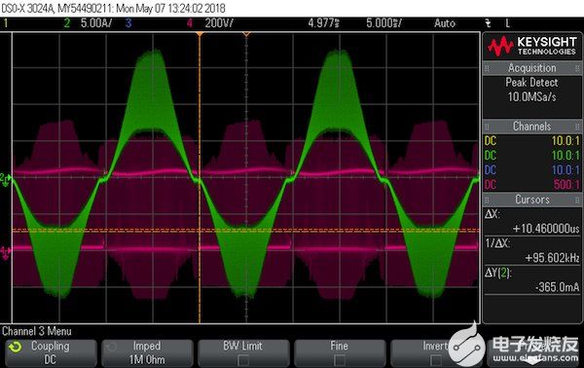Expand the Acquisition panel header
This screenshot has height=368, width=584.
531,68
